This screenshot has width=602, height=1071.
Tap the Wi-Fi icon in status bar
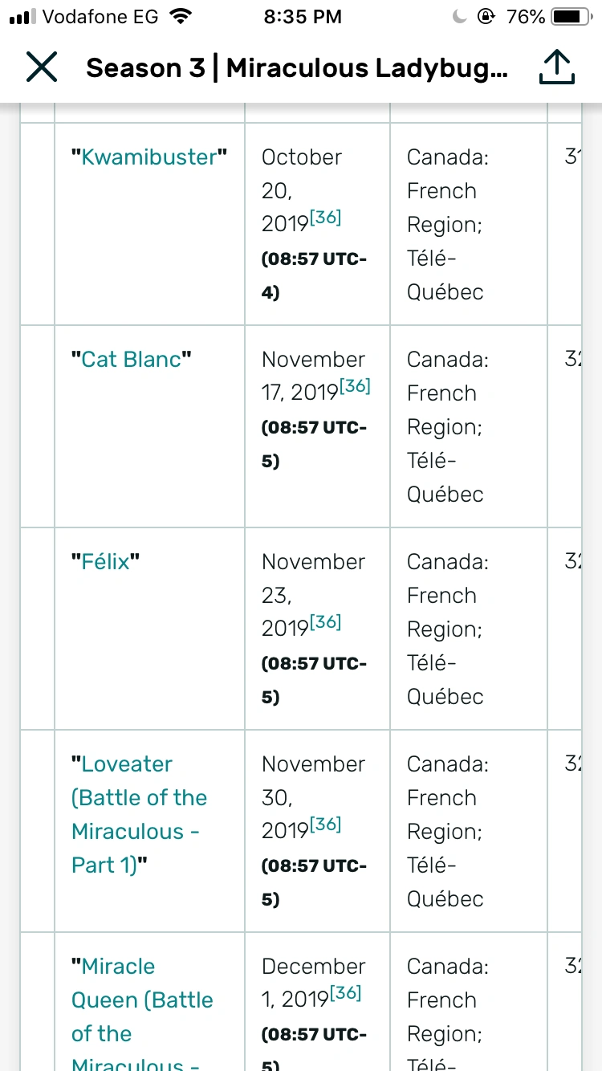click(x=181, y=17)
